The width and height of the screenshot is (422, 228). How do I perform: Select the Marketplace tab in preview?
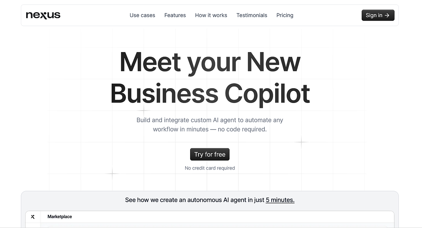[60, 217]
